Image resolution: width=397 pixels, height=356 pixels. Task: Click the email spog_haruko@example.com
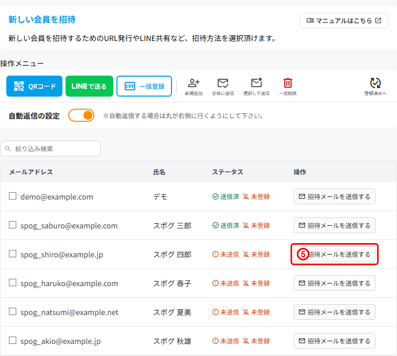(x=69, y=284)
